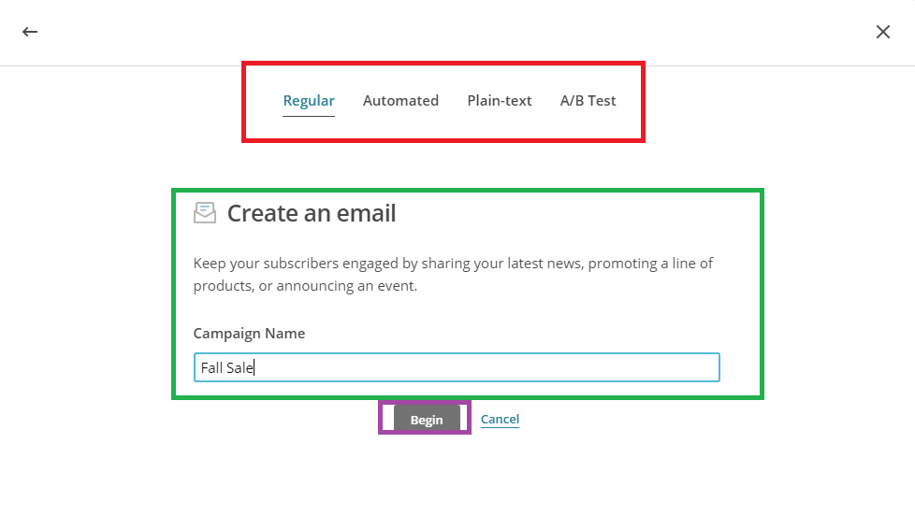Click the "Create an email" heading
The image size is (915, 515).
point(312,213)
